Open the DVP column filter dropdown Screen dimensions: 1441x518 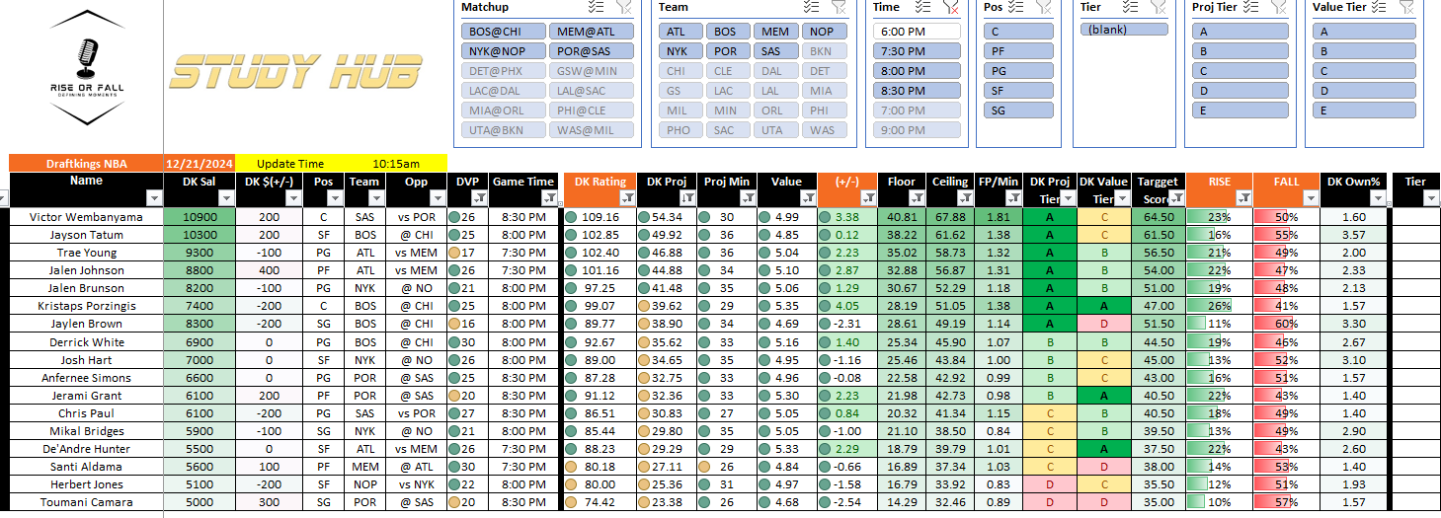click(478, 198)
